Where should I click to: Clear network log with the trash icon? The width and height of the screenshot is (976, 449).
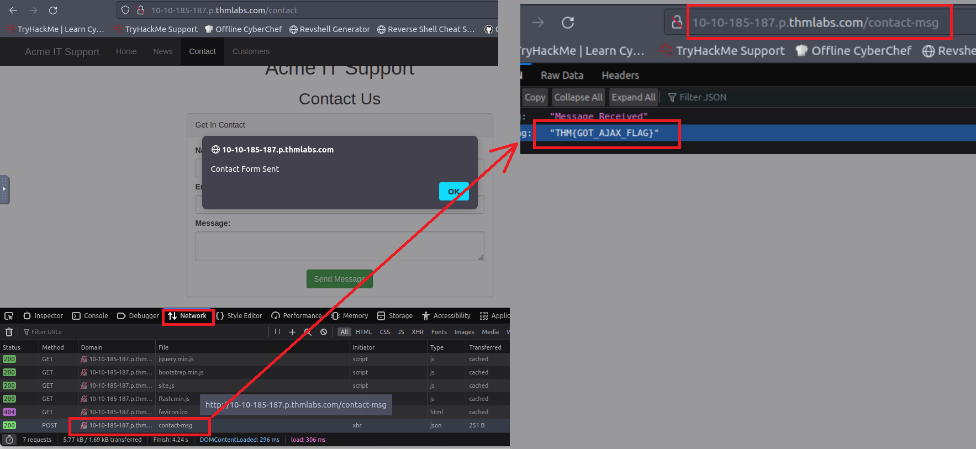9,332
